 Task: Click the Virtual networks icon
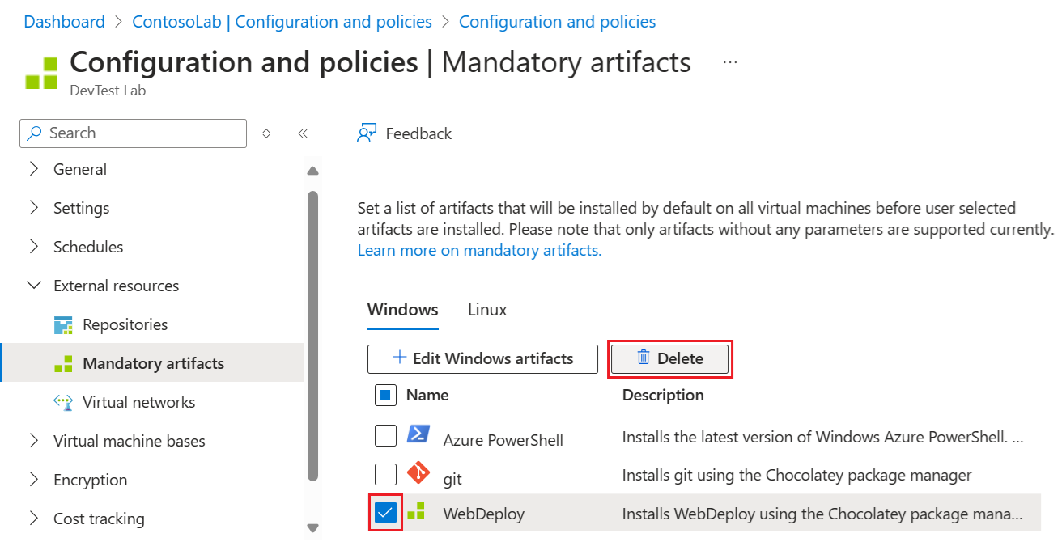point(63,402)
